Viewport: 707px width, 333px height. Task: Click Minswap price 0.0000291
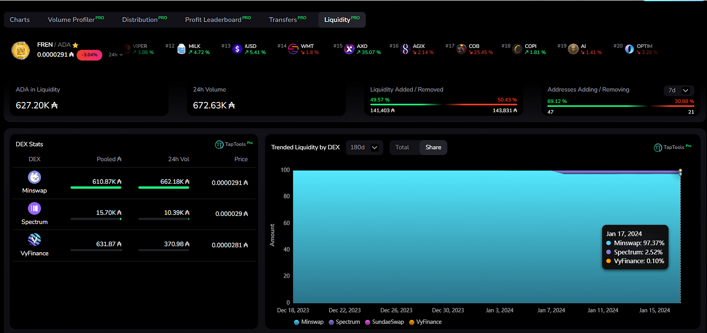click(x=230, y=183)
